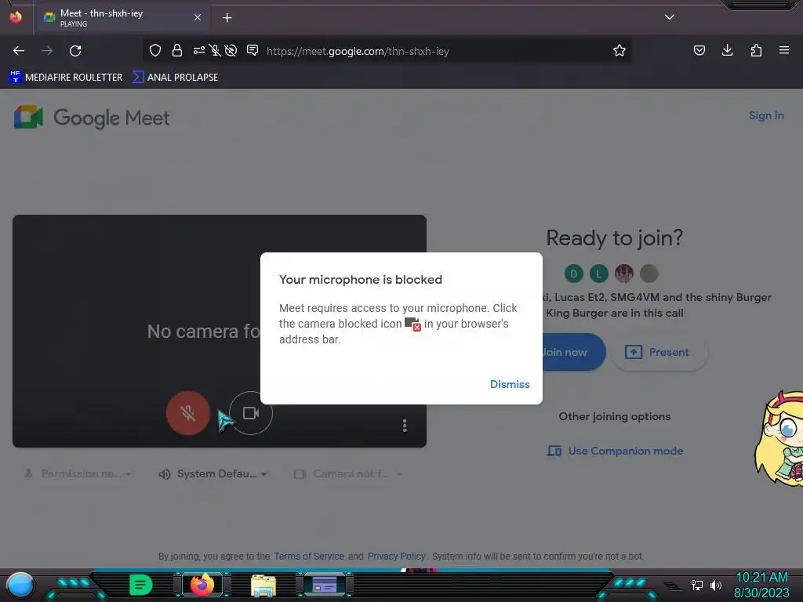This screenshot has height=602, width=803.
Task: Reload the Meet page
Action: click(x=75, y=51)
